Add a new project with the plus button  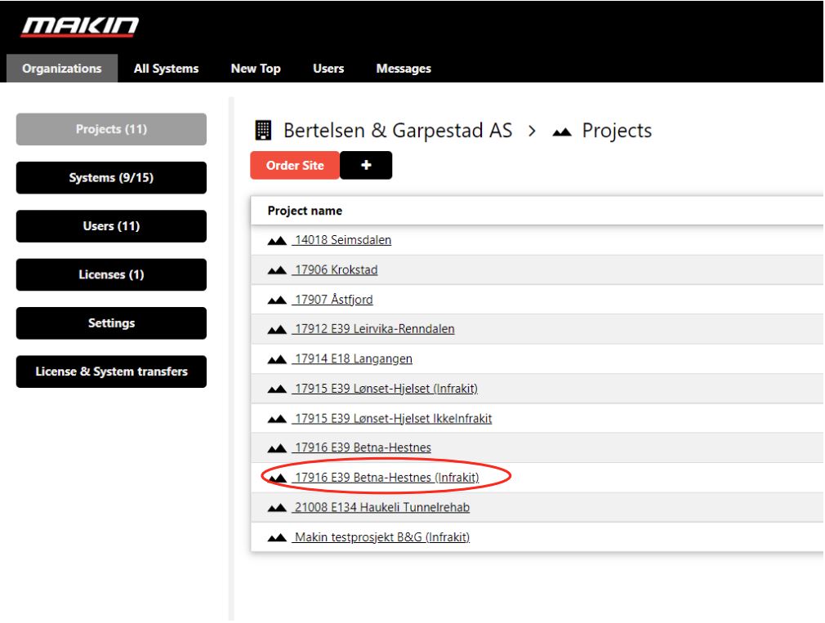[x=366, y=166]
